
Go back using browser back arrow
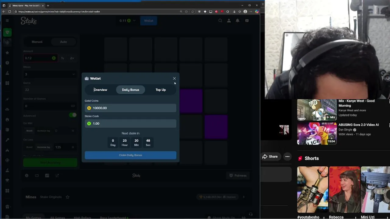[x=4, y=12]
